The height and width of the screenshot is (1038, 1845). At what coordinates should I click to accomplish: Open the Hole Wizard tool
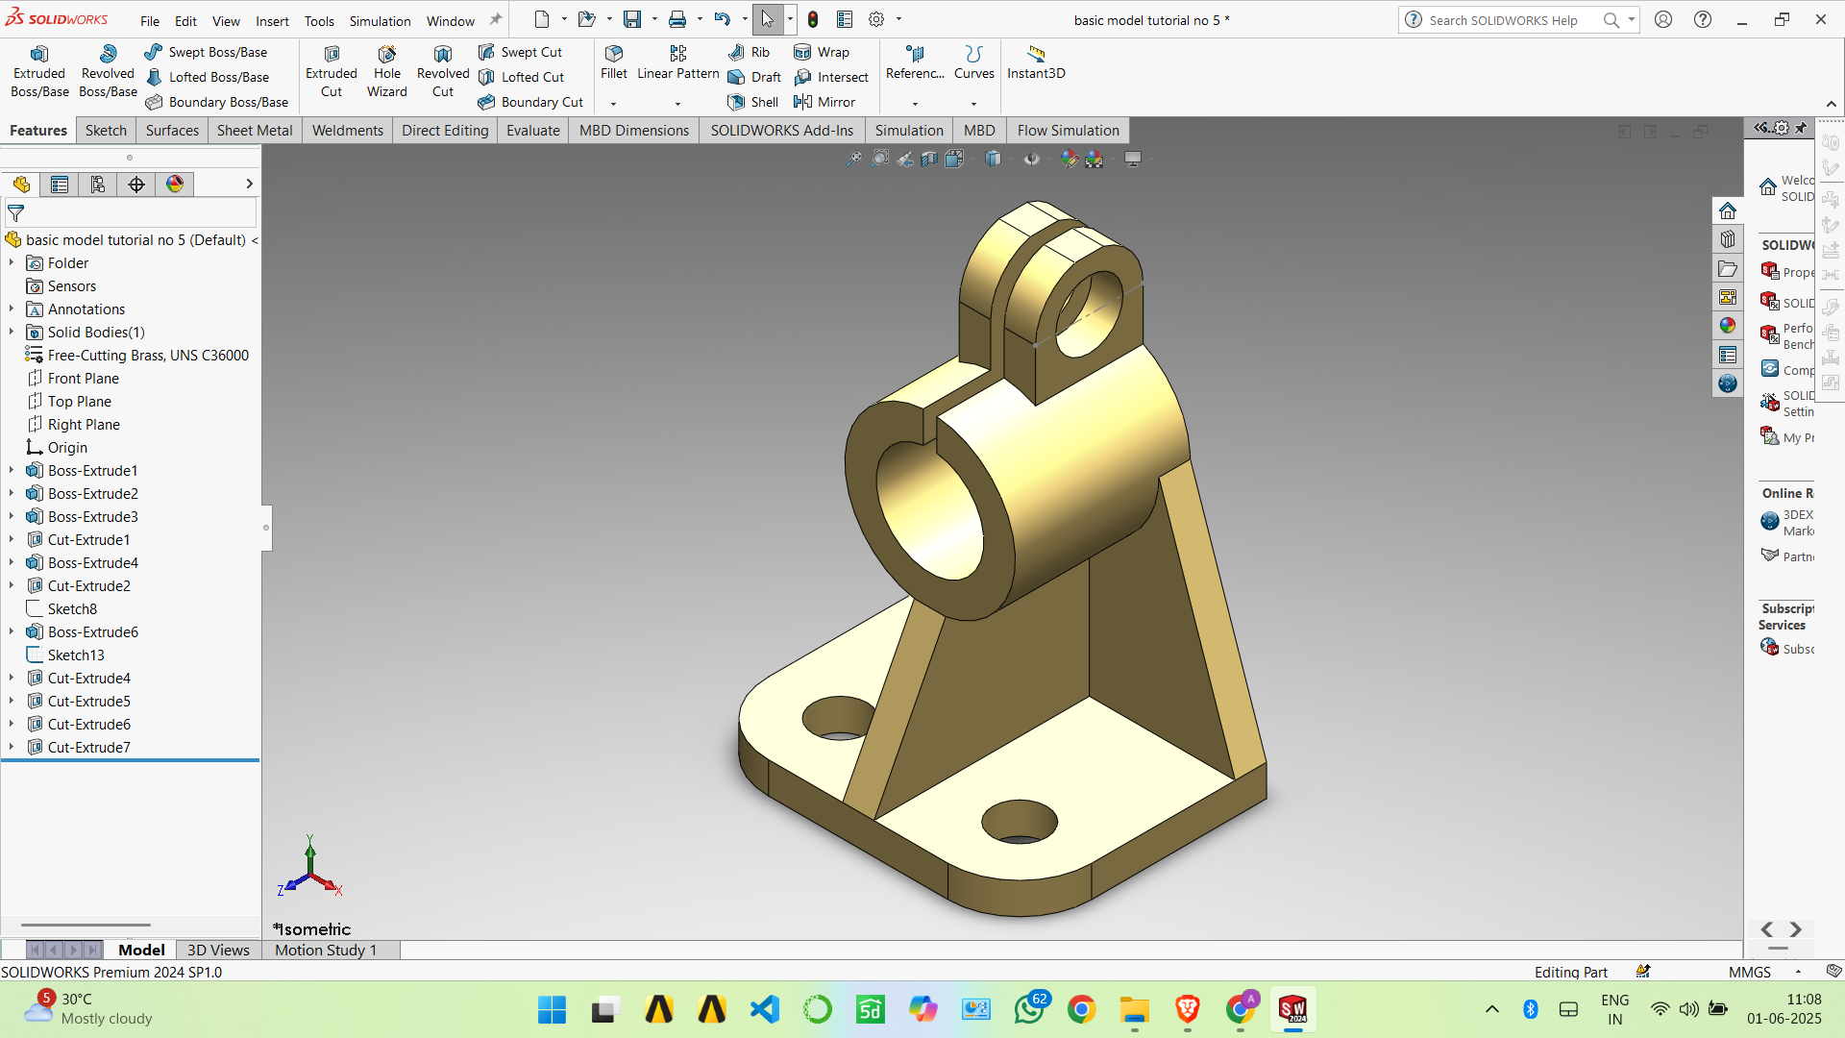(x=387, y=72)
